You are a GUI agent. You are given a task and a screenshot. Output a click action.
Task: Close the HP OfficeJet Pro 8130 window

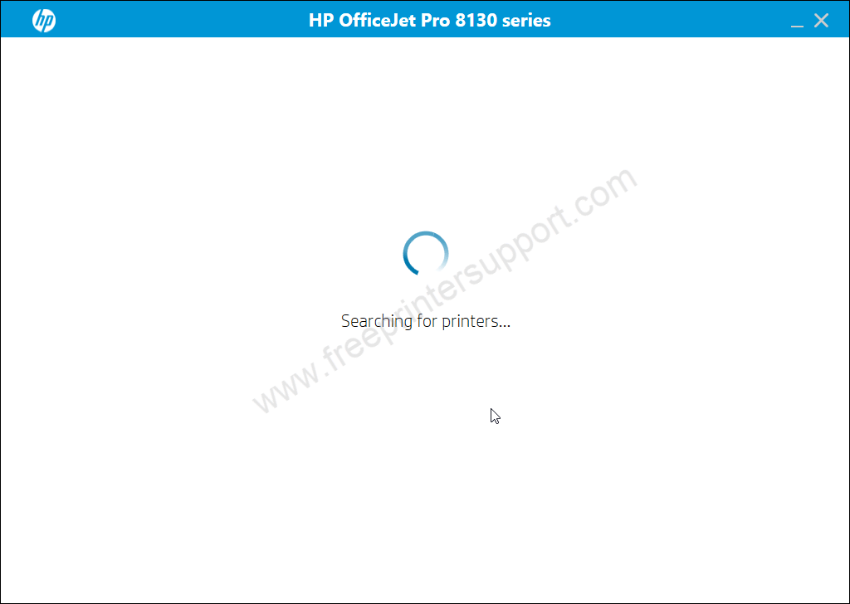click(x=821, y=21)
